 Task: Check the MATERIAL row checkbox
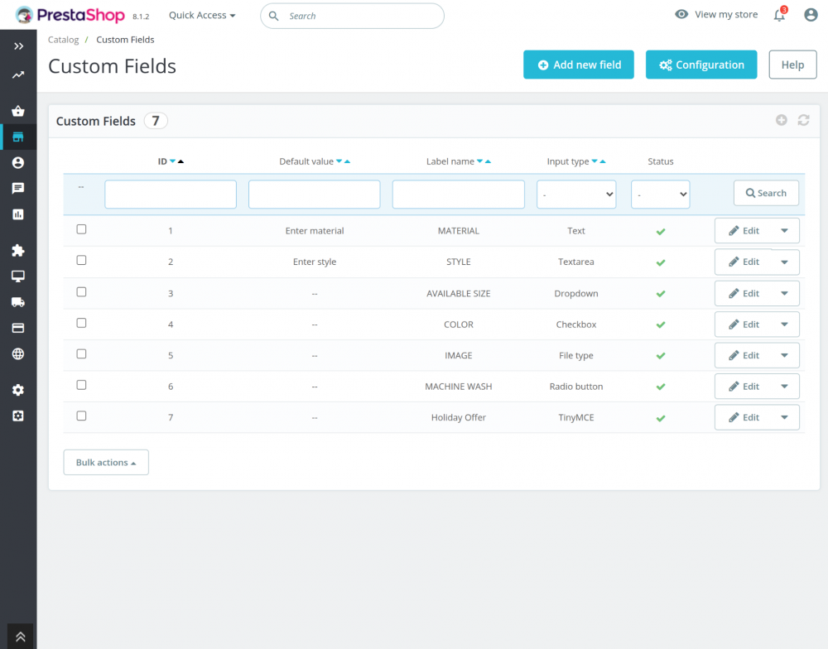(x=81, y=229)
